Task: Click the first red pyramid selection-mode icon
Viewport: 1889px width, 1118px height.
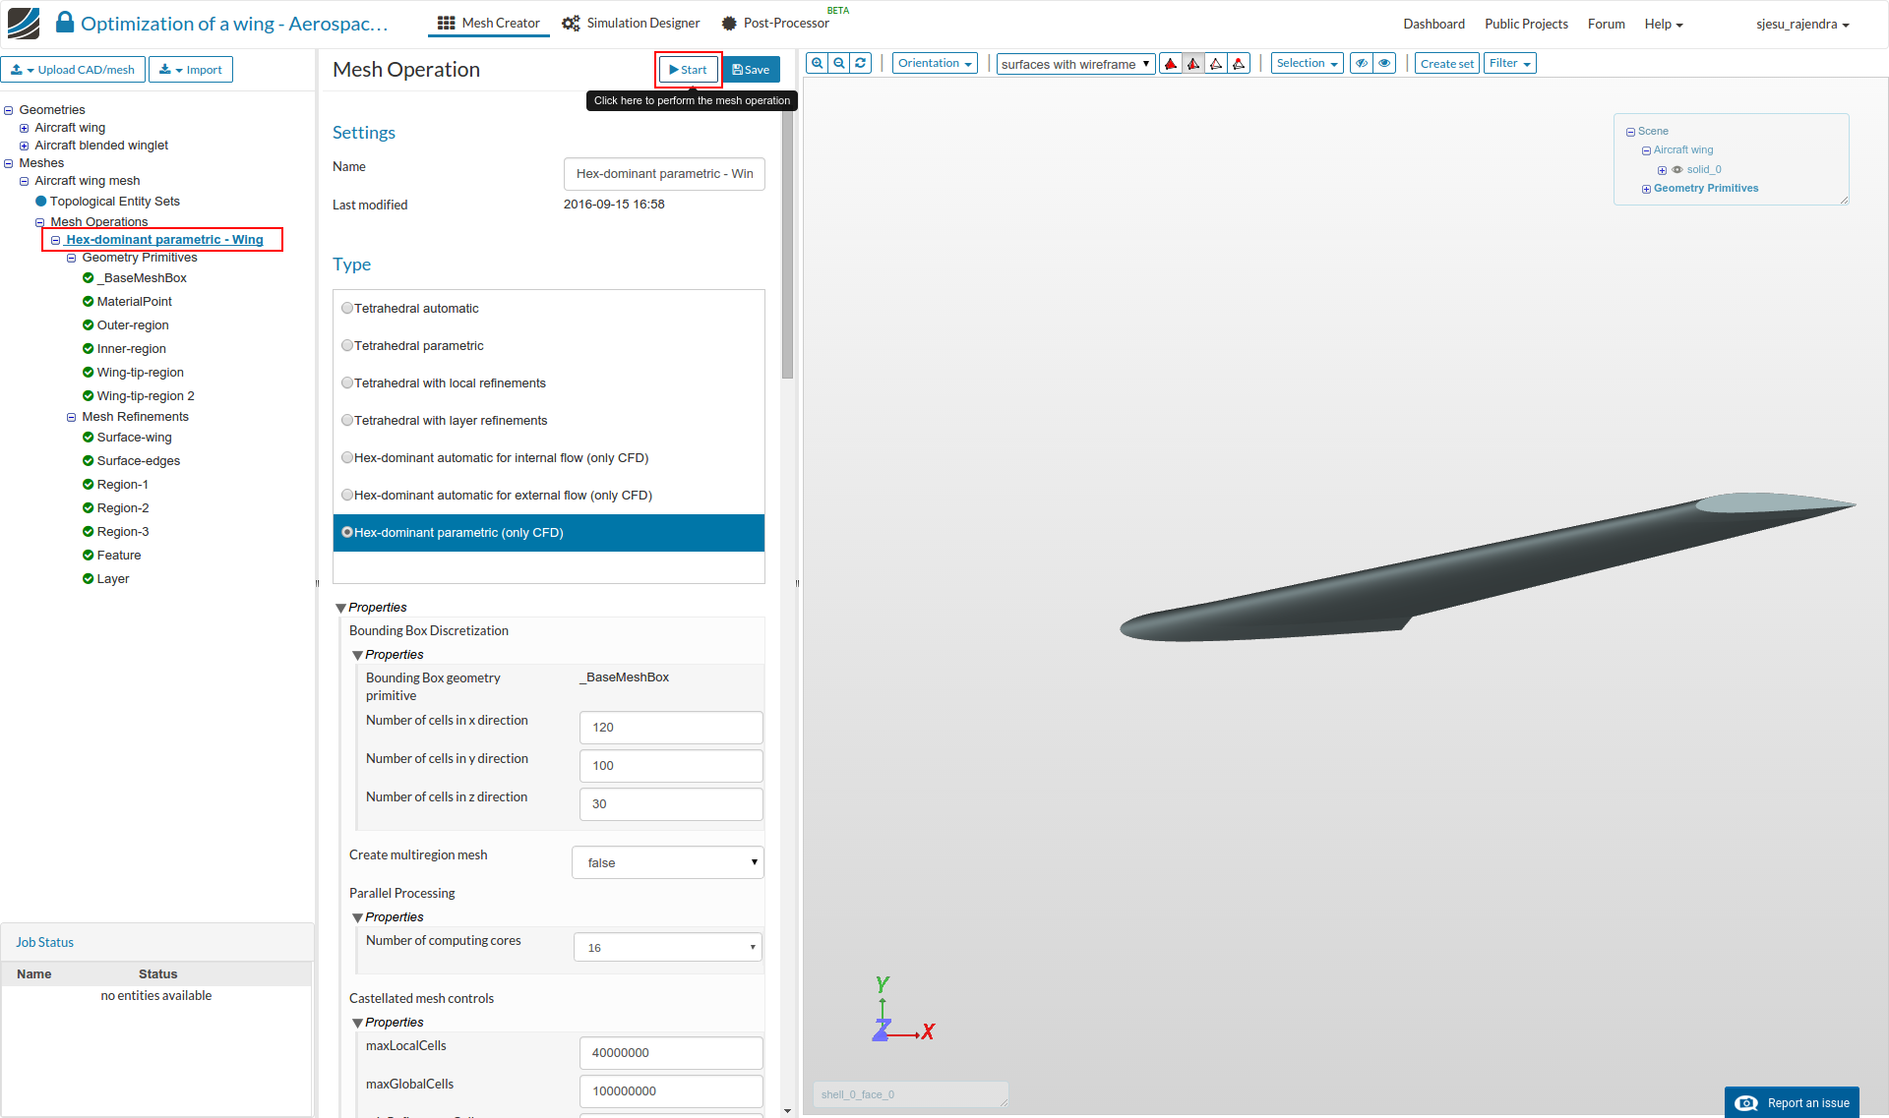Action: 1171,64
